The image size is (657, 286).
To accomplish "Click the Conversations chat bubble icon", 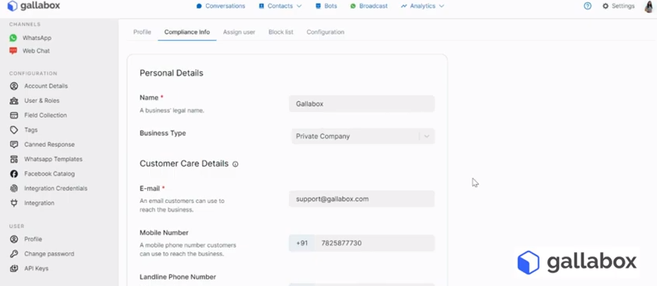I will 199,6.
